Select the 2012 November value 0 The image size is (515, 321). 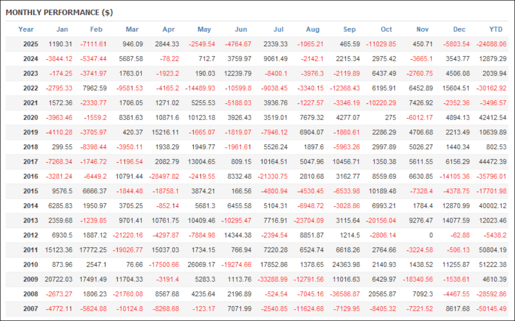(x=431, y=235)
